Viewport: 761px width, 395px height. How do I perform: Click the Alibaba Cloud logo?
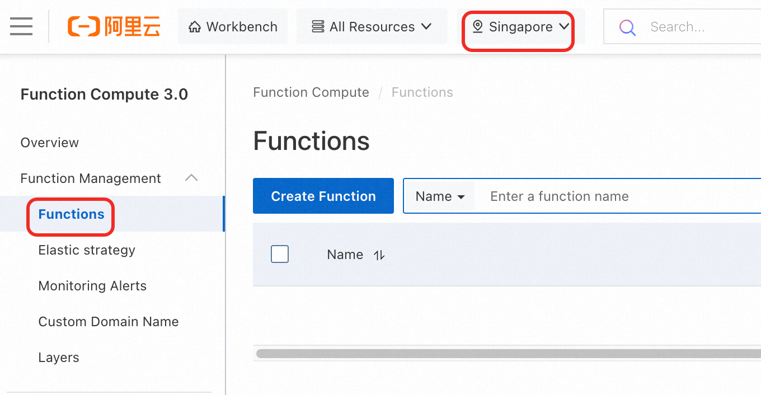coord(114,26)
